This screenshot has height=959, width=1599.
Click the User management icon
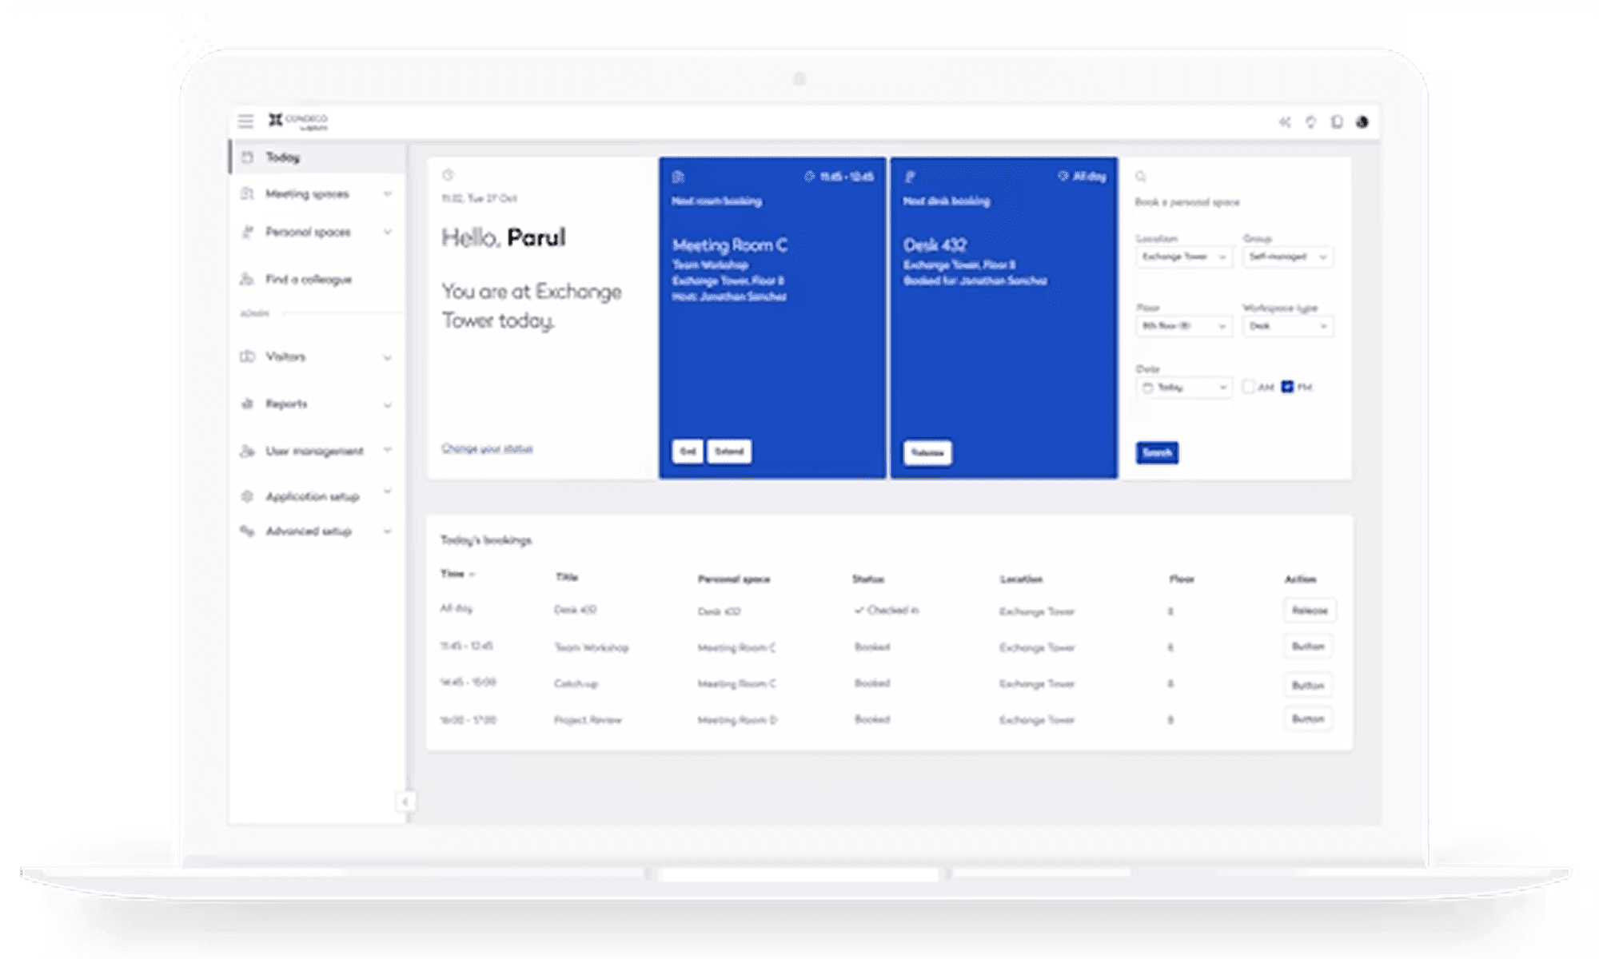point(248,451)
